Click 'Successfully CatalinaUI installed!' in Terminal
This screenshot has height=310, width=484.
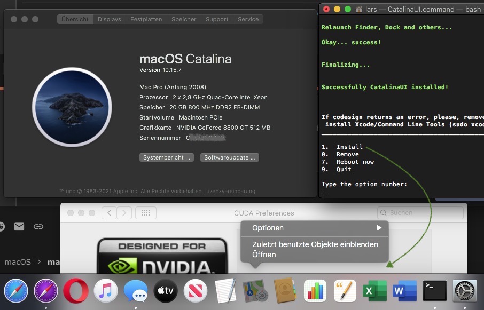385,87
